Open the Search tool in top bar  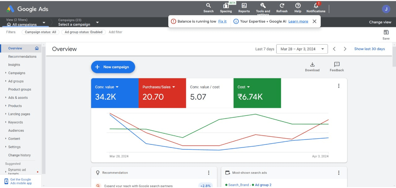coord(208,8)
